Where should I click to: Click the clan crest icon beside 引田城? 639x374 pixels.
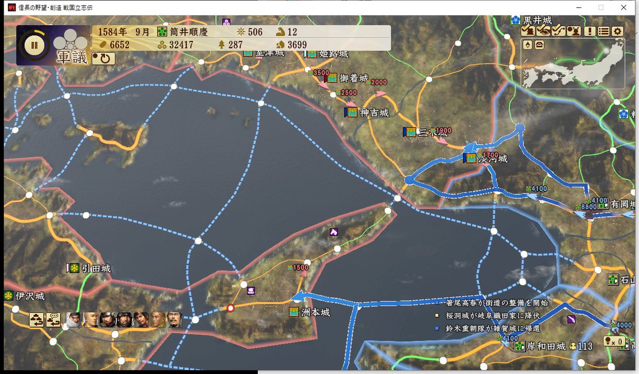(74, 269)
